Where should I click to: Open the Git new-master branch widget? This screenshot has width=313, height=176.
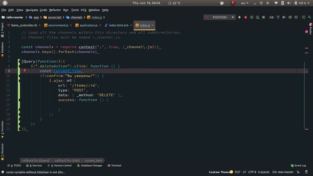(x=283, y=172)
